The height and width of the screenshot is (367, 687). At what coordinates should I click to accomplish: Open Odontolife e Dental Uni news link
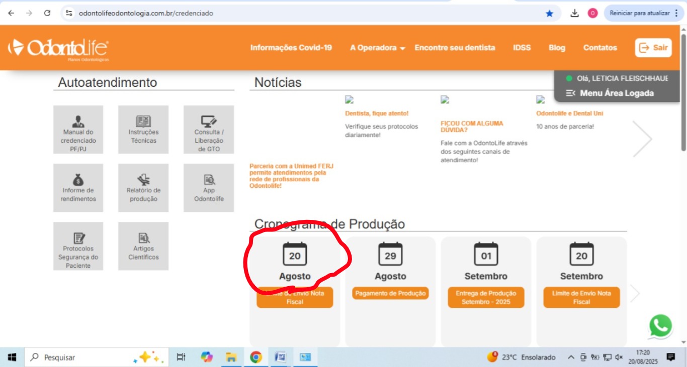tap(570, 113)
